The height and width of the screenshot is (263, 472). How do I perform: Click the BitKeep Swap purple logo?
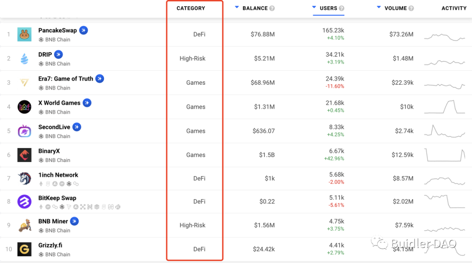(24, 201)
